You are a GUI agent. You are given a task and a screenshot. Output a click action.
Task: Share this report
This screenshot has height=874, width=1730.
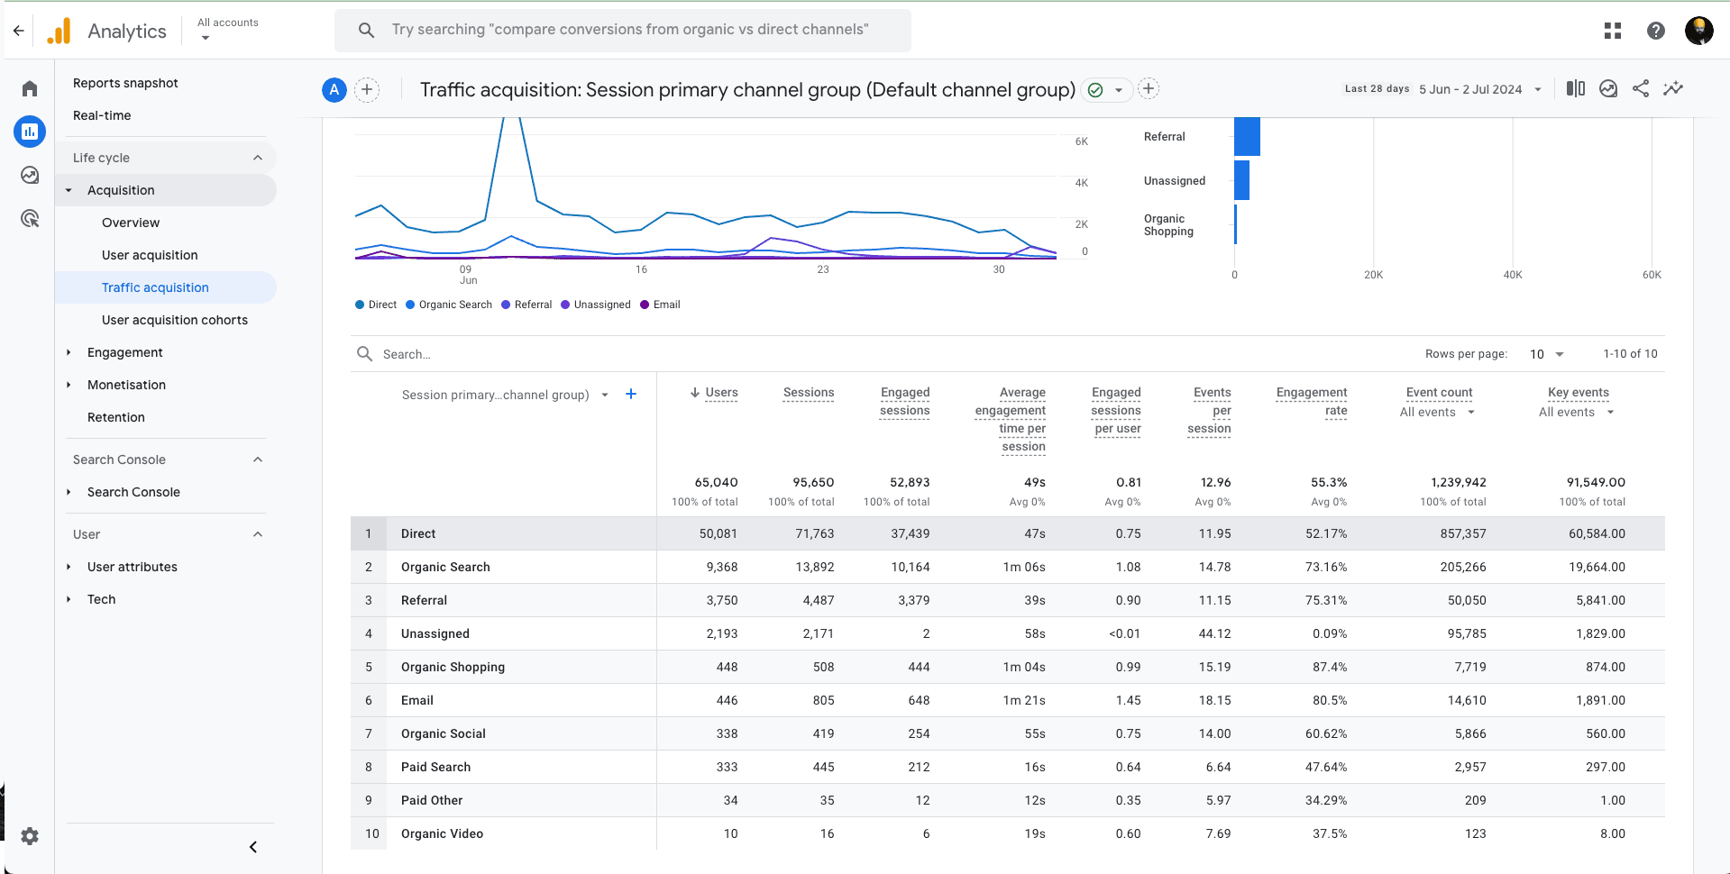click(1641, 88)
